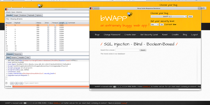Screen dimensions: 210x105
Task: Open Bugs link in renderer navigation
Action: pos(97,35)
